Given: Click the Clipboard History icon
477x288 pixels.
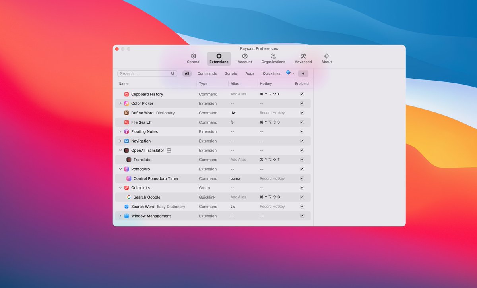Looking at the screenshot, I should (x=126, y=94).
